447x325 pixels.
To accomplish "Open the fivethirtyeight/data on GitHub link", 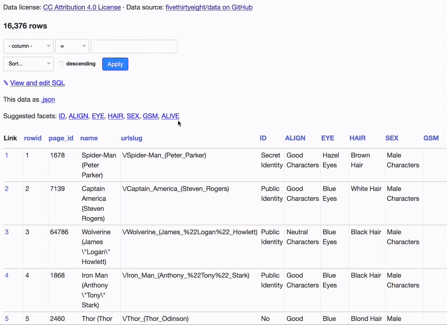I will (209, 7).
